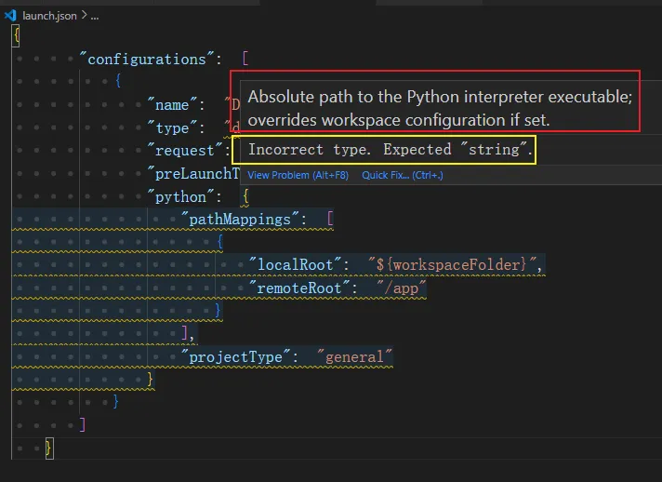
Task: Click the VS Code file icon in breadcrumb
Action: pos(10,16)
